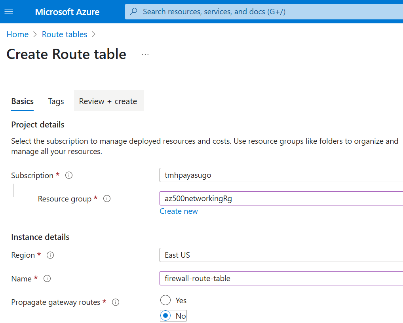
Task: Switch to the Review + create tab
Action: pyautogui.click(x=108, y=101)
